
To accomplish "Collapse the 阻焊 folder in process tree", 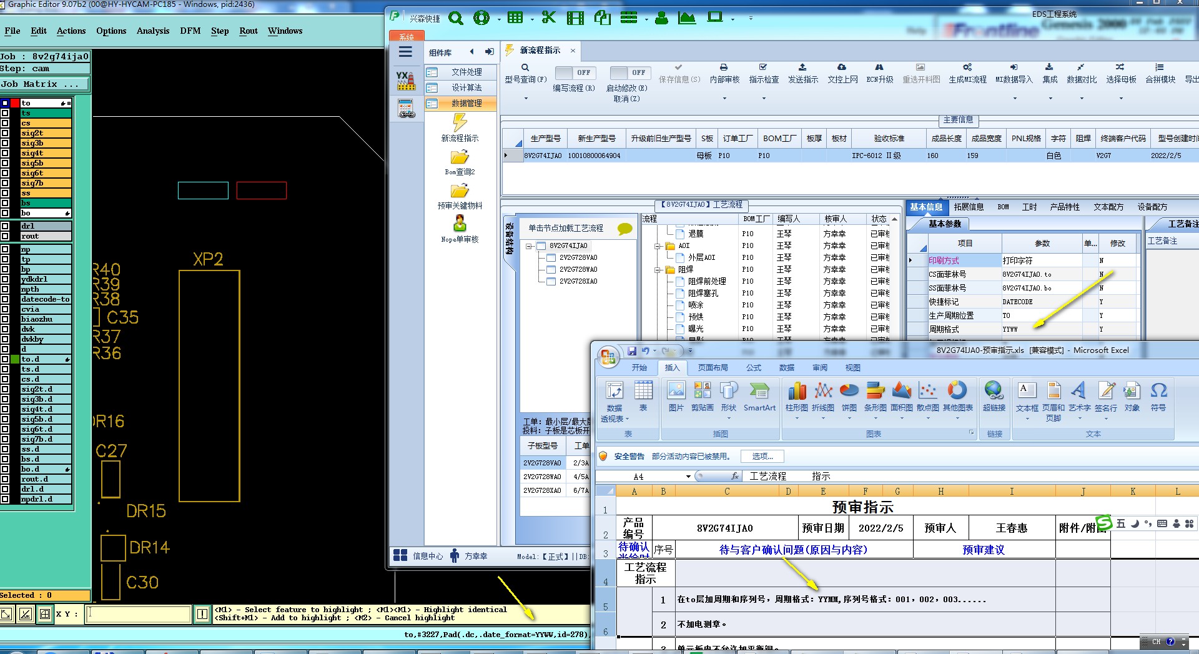I will 658,270.
